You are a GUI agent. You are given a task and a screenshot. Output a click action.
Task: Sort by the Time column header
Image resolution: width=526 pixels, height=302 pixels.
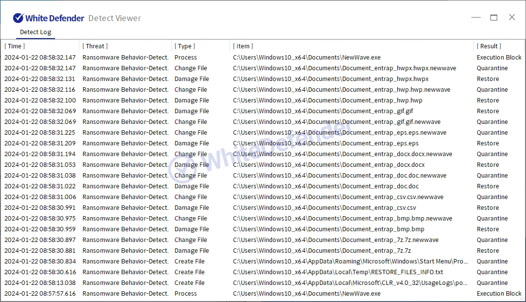point(15,46)
